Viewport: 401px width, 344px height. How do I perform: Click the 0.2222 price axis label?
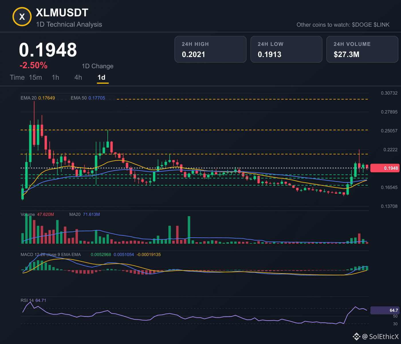pos(391,150)
